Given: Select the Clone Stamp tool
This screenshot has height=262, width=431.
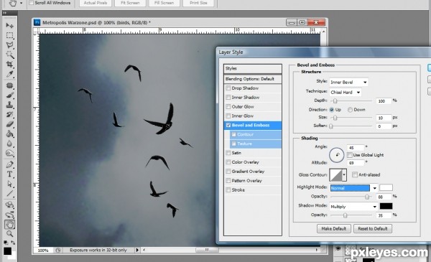Looking at the screenshot, I should pyautogui.click(x=9, y=105).
